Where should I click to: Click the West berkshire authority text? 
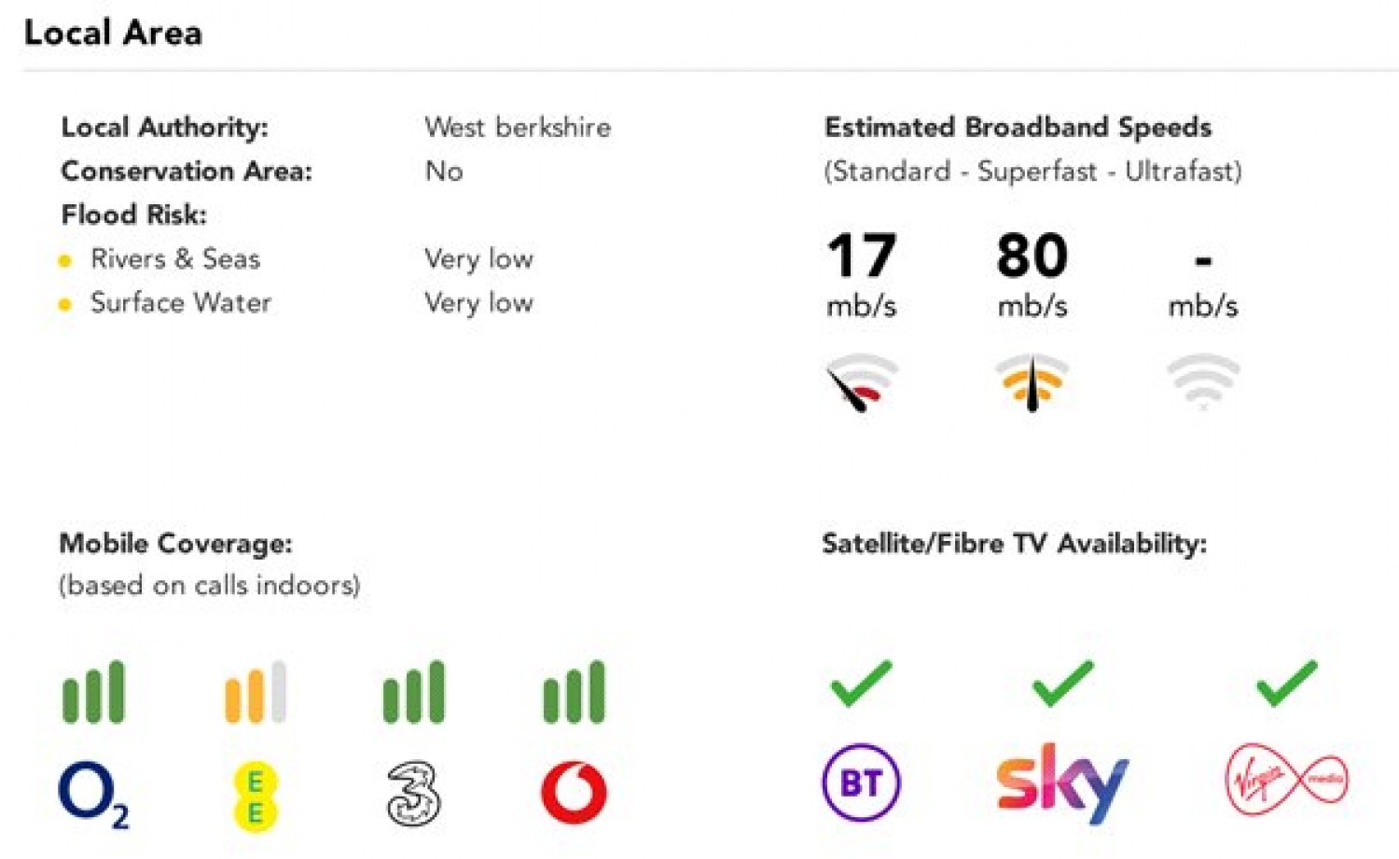click(x=518, y=127)
